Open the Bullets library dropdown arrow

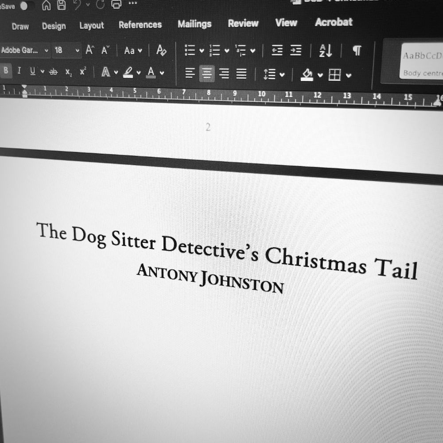[202, 51]
